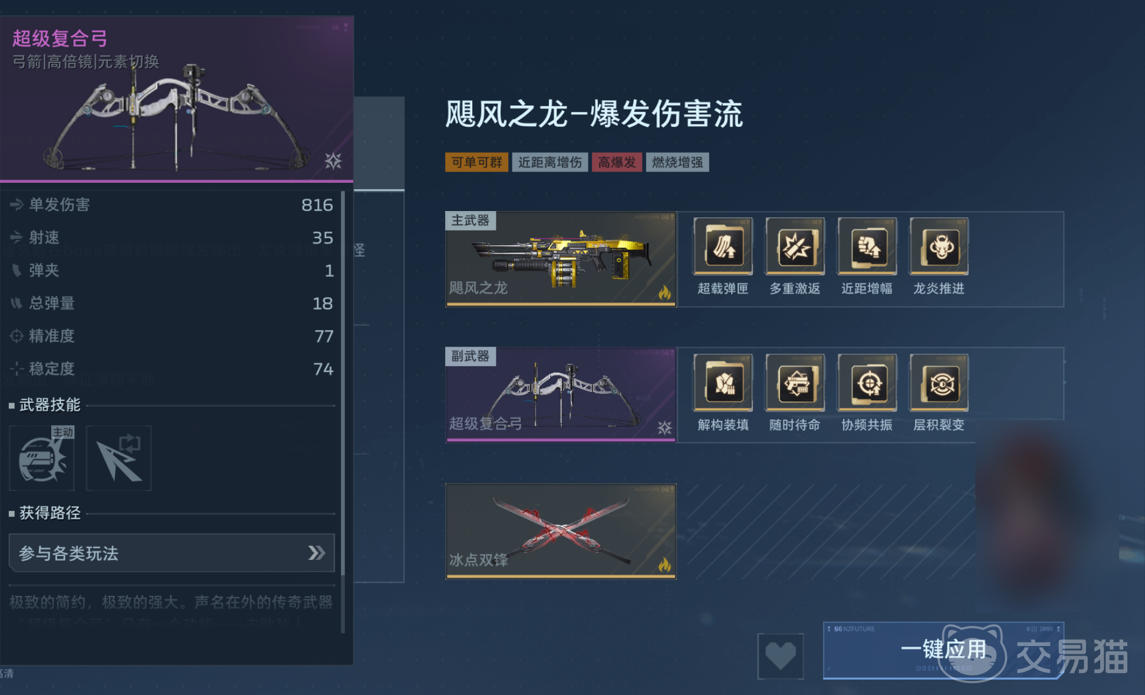Click the 随时待命 module icon
The width and height of the screenshot is (1145, 695).
[795, 382]
